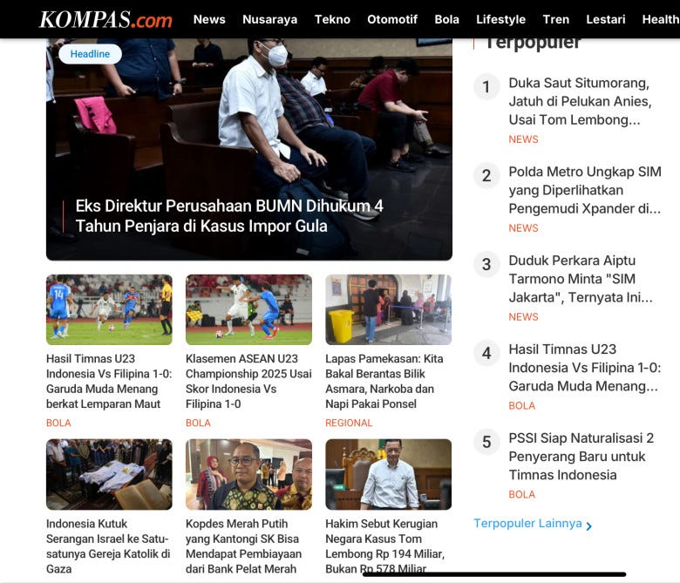
Task: Open headline about Eks Direktur Perusahaan BUMN
Action: [229, 216]
